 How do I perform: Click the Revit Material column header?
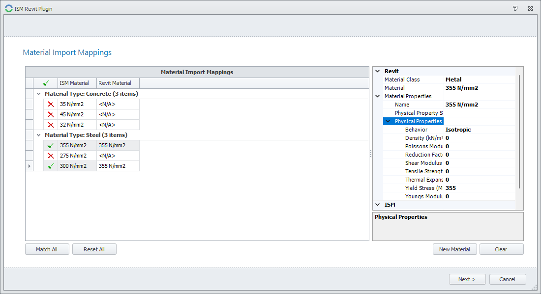[118, 83]
